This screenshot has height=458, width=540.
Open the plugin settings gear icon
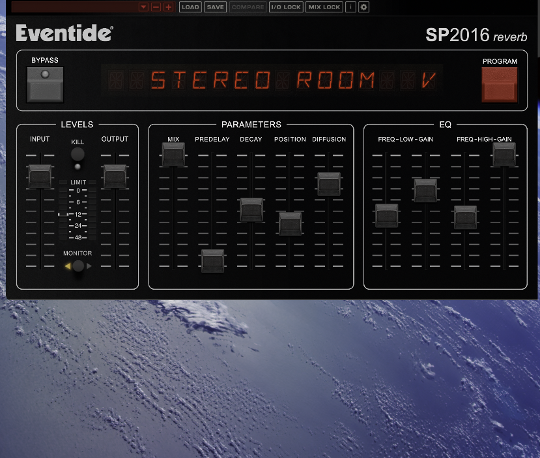point(363,7)
